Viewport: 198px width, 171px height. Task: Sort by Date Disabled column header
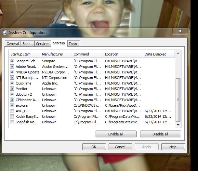pyautogui.click(x=159, y=54)
